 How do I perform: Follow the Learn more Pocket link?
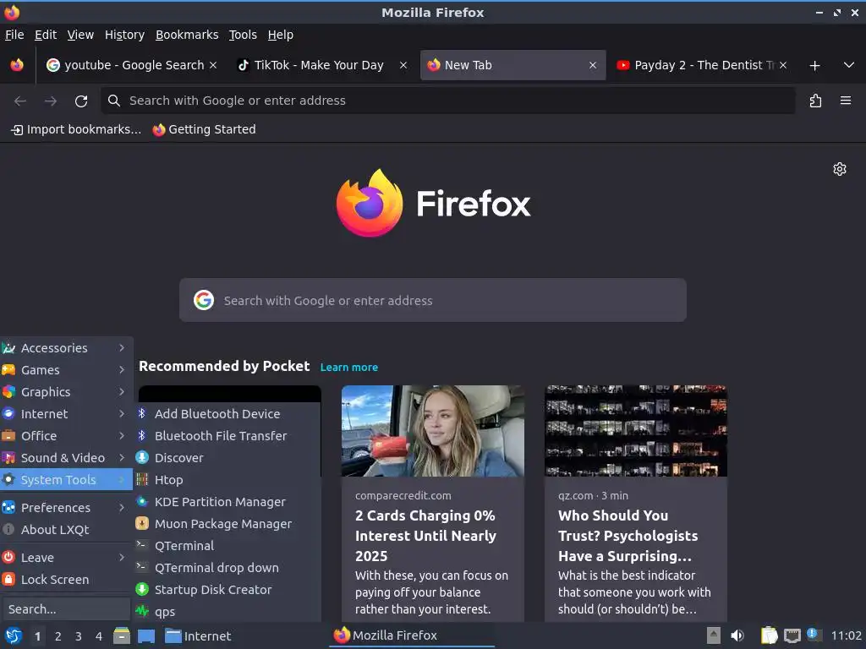(x=349, y=367)
